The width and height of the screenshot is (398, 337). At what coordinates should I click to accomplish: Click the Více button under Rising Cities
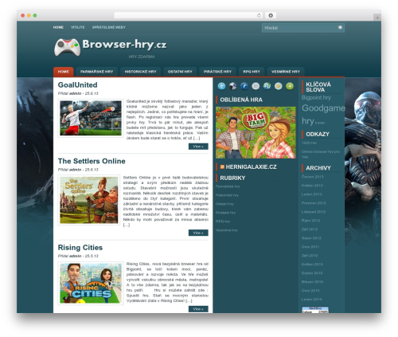point(198,309)
